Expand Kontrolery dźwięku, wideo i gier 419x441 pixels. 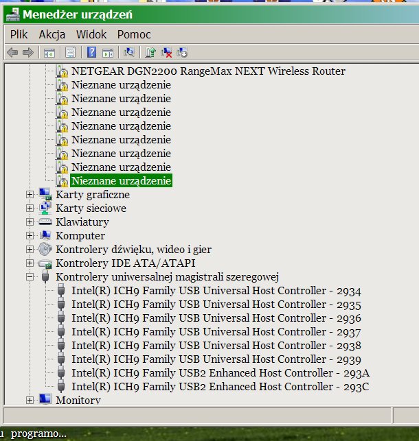click(30, 249)
